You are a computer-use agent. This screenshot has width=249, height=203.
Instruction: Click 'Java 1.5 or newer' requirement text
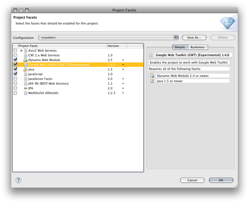tap(170, 81)
